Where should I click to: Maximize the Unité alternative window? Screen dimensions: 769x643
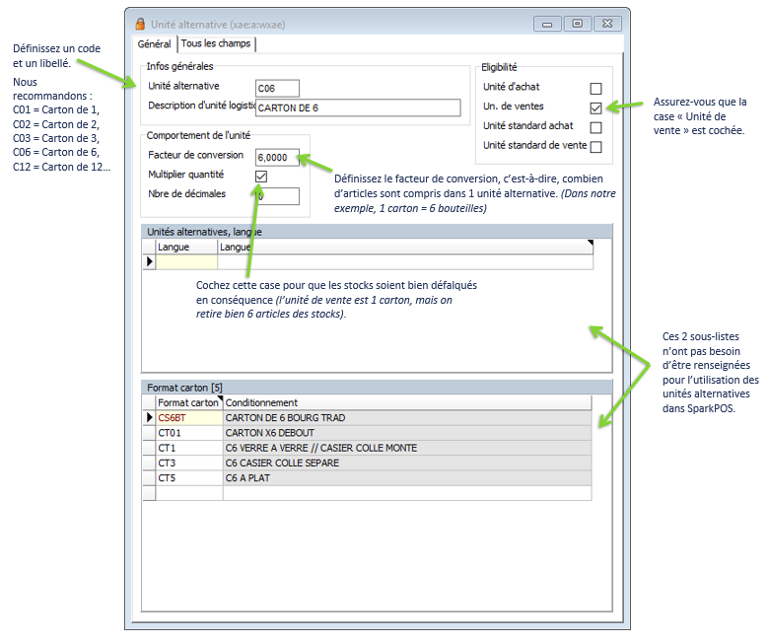(578, 23)
